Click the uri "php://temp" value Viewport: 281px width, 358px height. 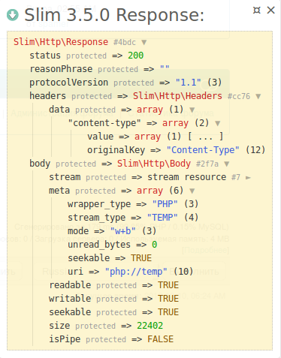[136, 272]
